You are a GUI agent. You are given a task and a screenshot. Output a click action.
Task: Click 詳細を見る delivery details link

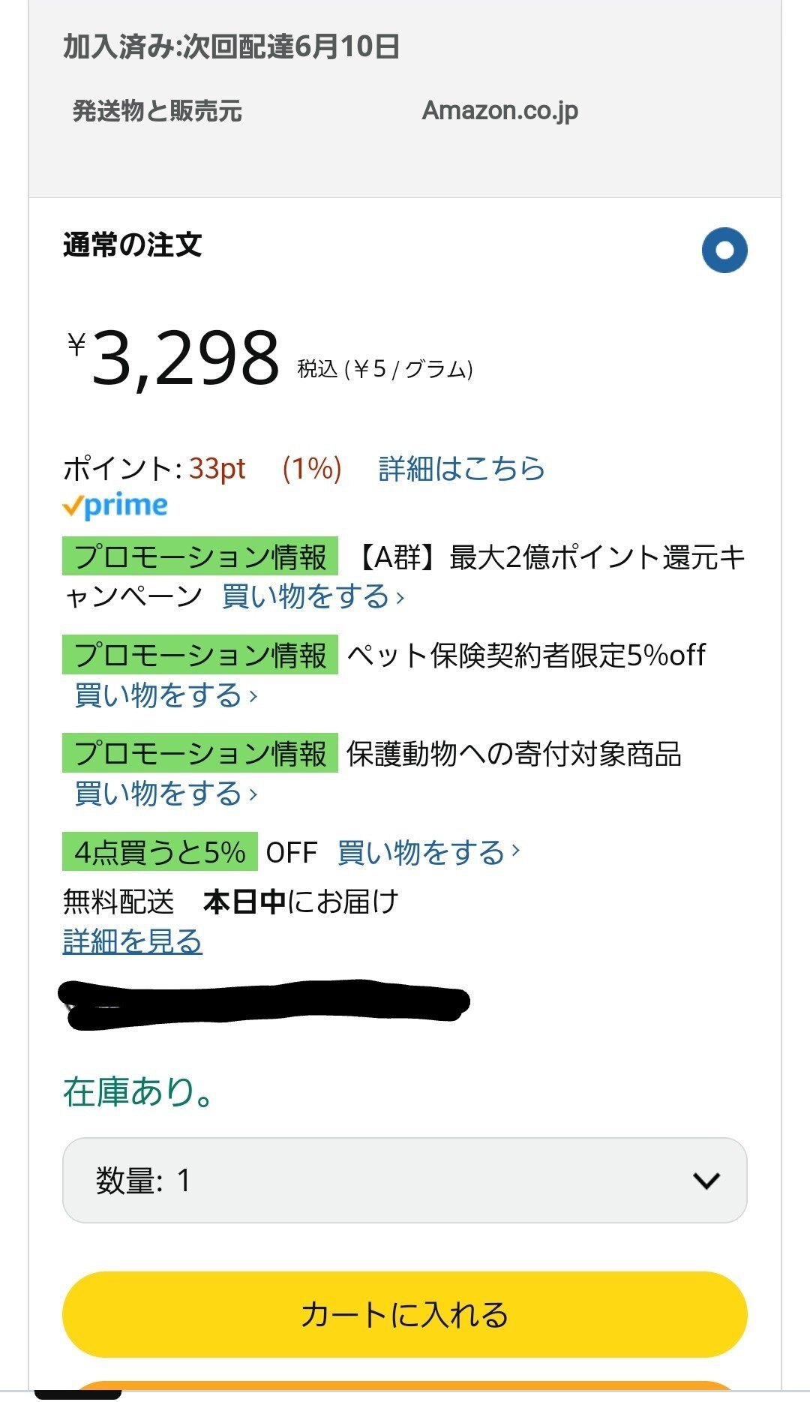click(133, 941)
